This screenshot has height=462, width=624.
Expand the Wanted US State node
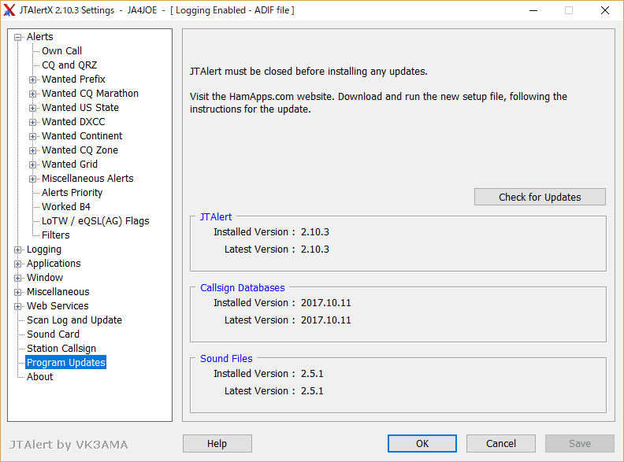pos(32,108)
